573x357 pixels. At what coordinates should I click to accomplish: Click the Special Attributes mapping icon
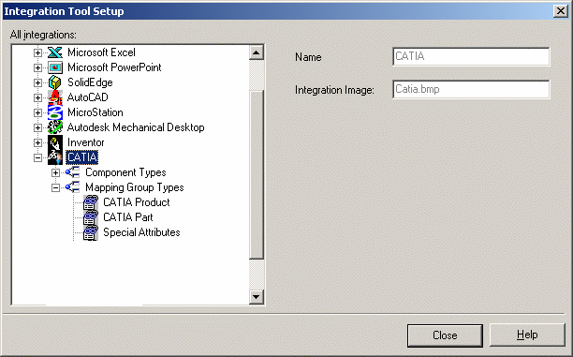(91, 232)
